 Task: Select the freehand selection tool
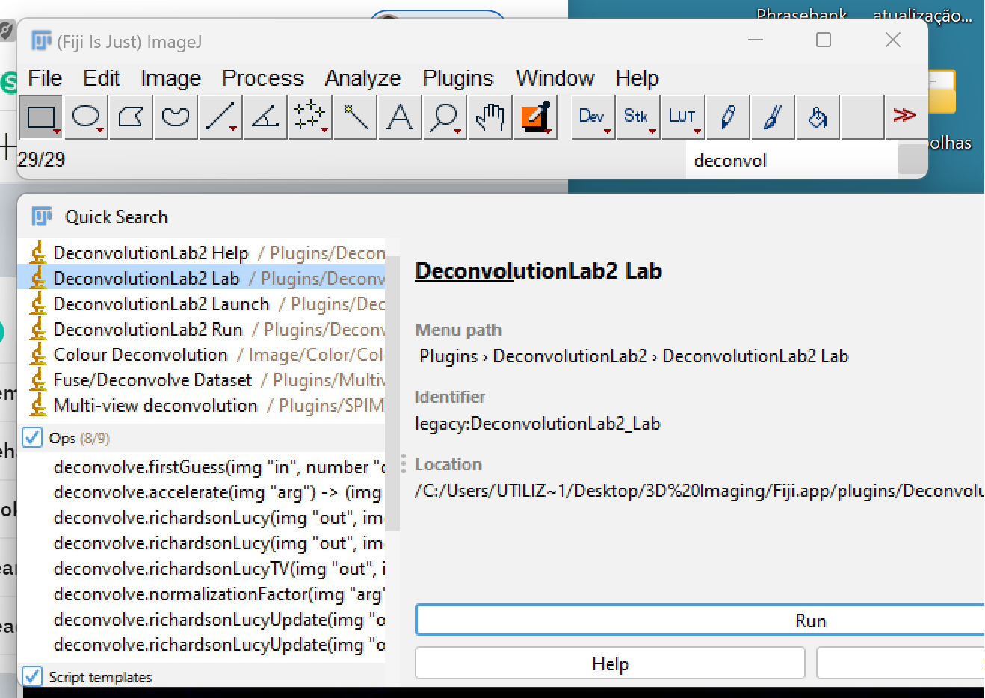[x=174, y=116]
